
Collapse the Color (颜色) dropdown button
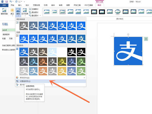18,12
